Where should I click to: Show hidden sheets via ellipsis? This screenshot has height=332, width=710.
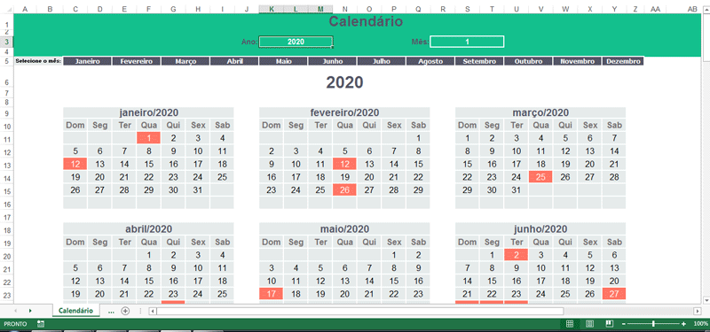[x=111, y=311]
